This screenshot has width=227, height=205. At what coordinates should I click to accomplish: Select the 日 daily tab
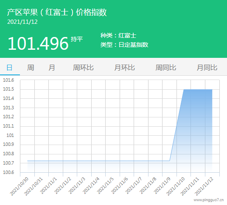click(x=10, y=68)
